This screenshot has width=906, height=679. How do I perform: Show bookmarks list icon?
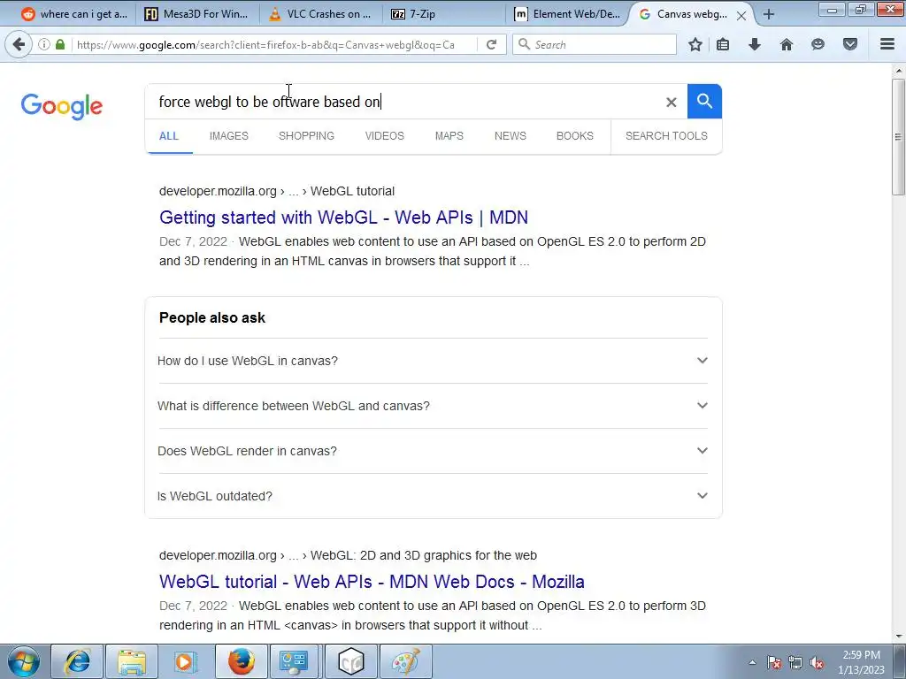tap(723, 44)
